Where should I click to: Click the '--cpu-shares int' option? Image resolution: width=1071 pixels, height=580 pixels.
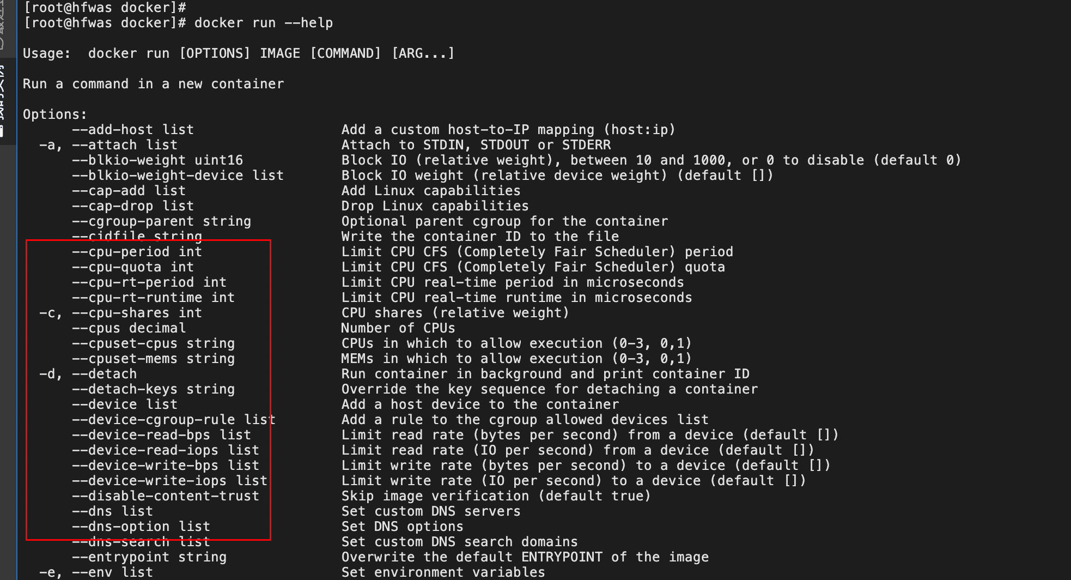pos(137,313)
